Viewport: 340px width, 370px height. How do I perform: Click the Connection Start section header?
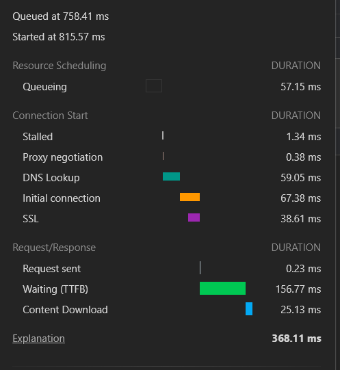click(51, 116)
